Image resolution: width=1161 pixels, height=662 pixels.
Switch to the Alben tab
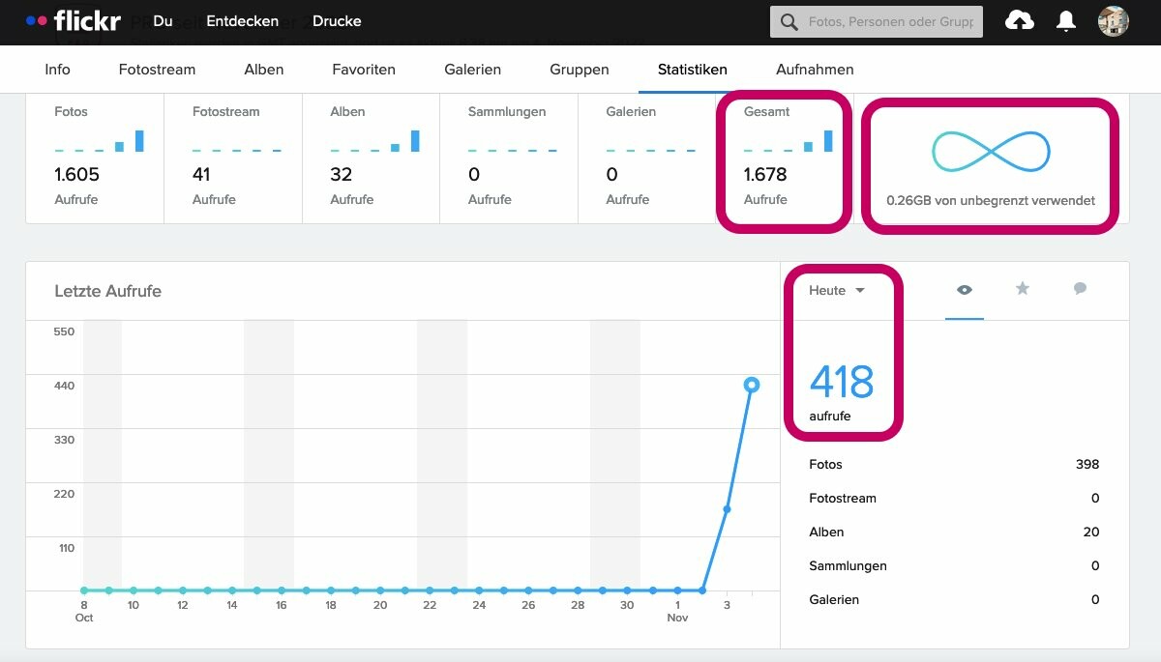coord(264,70)
